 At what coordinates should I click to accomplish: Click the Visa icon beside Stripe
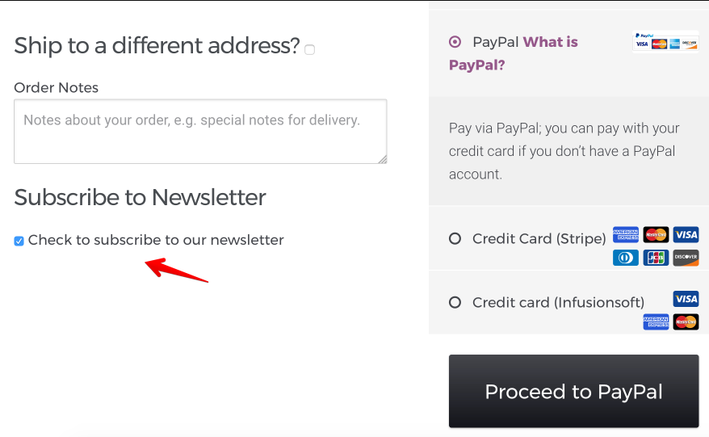(686, 235)
